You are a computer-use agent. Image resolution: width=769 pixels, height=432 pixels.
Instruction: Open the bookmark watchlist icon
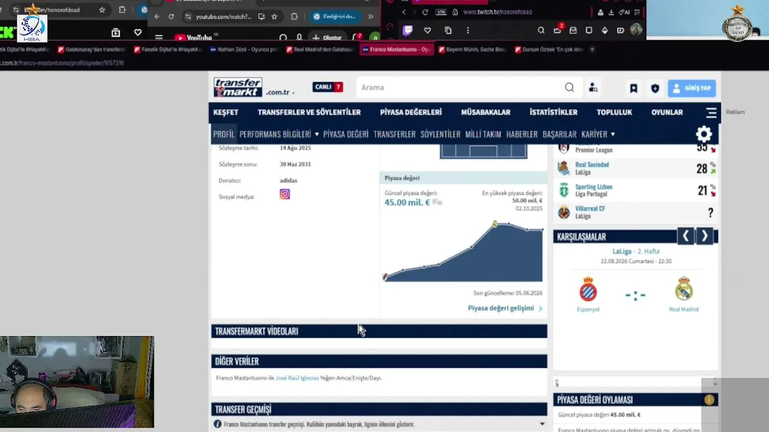633,88
